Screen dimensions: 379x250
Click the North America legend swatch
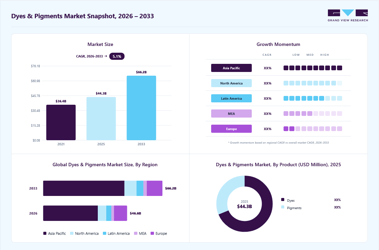(71, 233)
